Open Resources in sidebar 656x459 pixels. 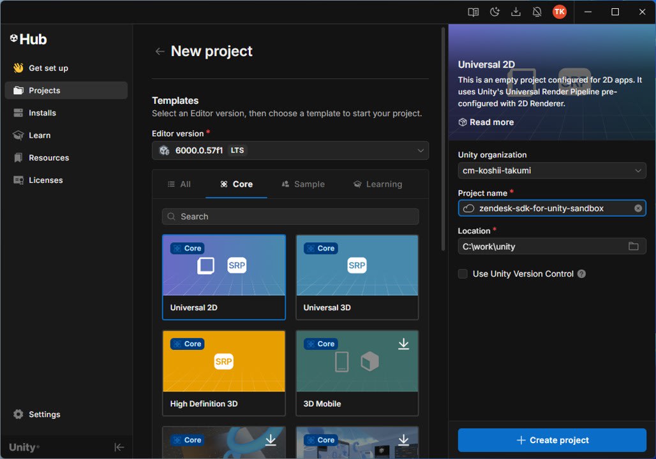pos(66,157)
